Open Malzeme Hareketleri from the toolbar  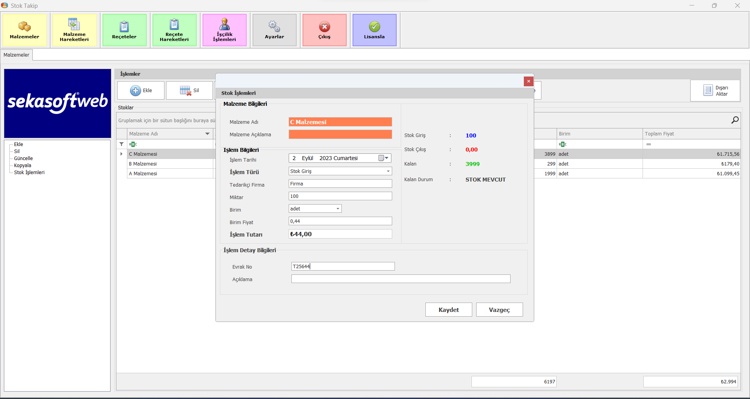coord(74,30)
